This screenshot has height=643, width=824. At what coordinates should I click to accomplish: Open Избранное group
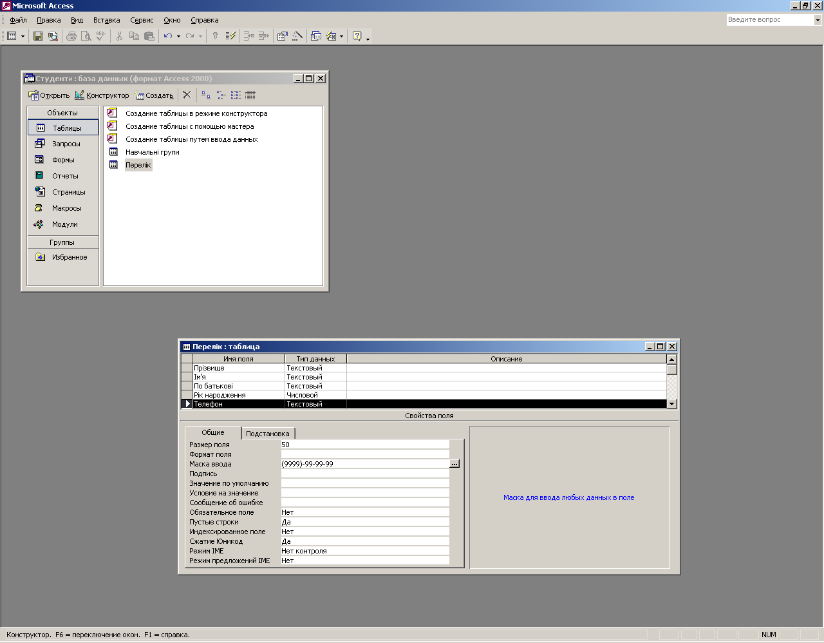63,257
